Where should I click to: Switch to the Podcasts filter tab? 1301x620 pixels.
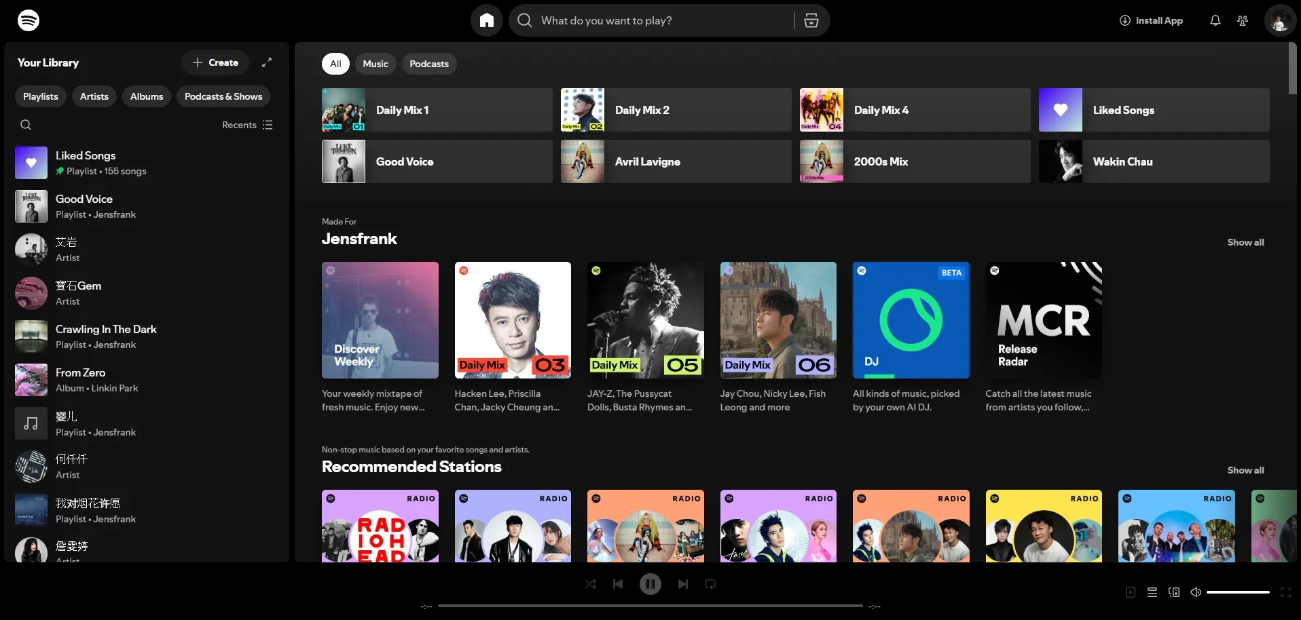click(428, 64)
